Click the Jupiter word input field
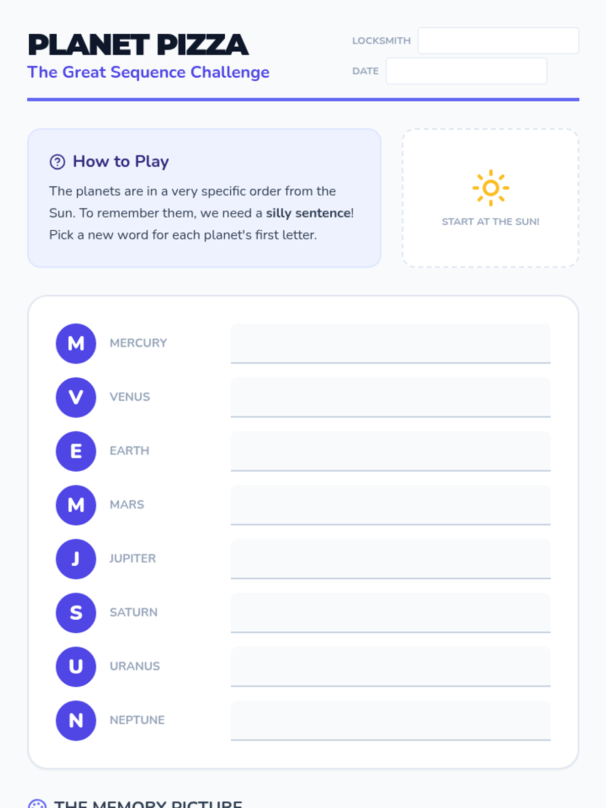Screen dimensions: 606x808 click(x=390, y=559)
